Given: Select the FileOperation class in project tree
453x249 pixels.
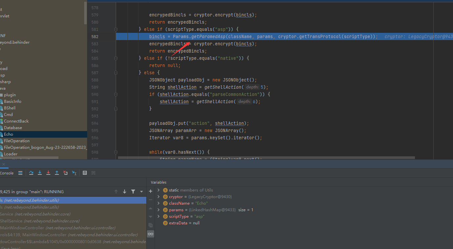Looking at the screenshot, I should (16, 141).
